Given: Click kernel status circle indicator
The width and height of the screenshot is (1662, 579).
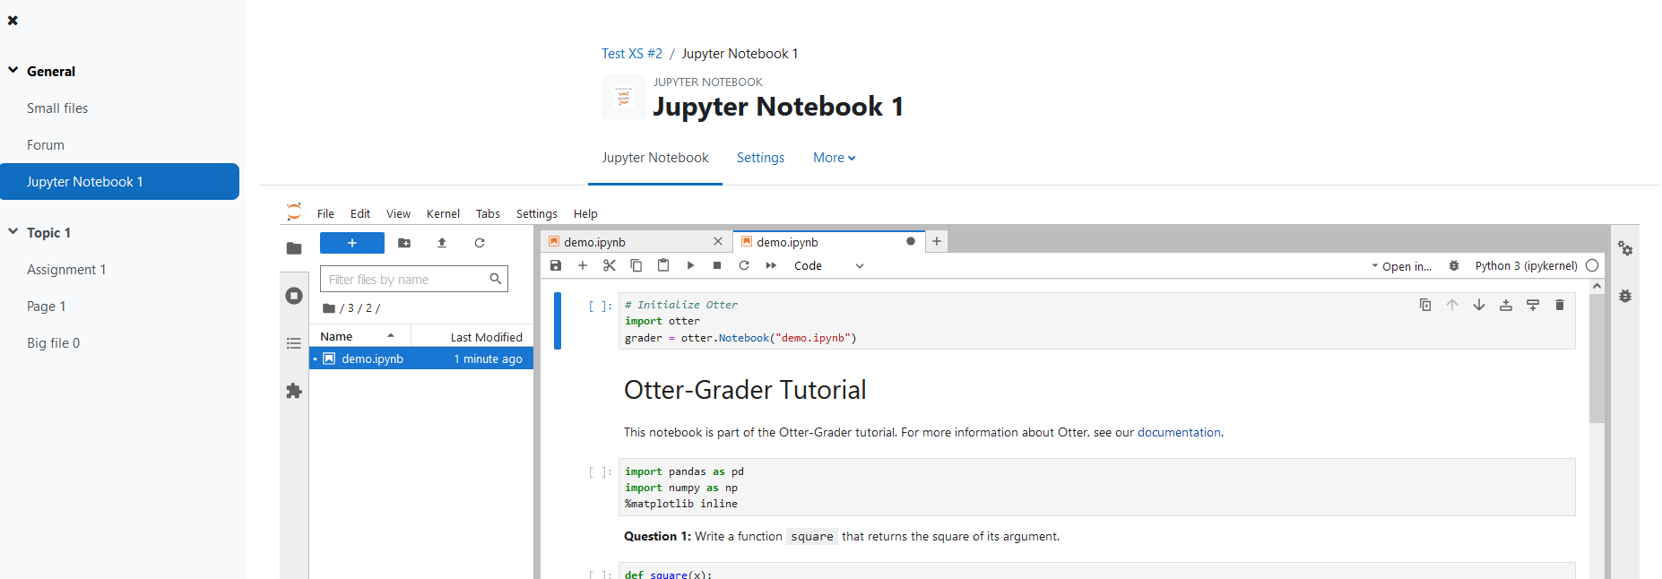Looking at the screenshot, I should (x=1592, y=265).
